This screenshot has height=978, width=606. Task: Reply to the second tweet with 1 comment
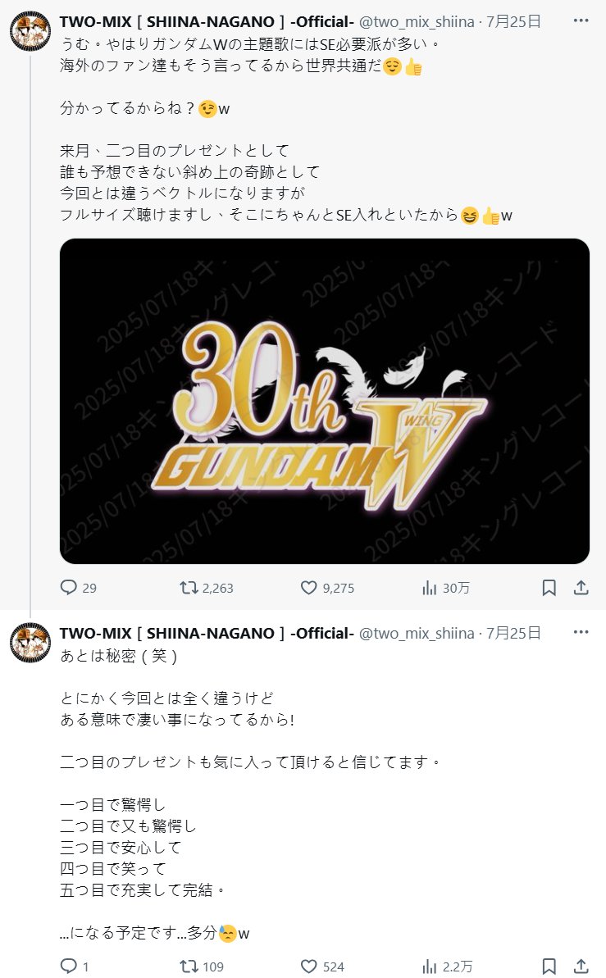pos(75,967)
